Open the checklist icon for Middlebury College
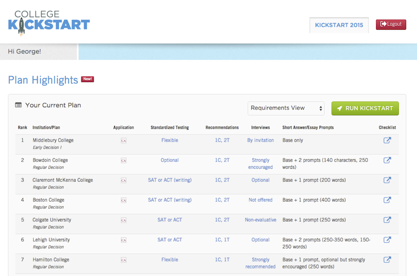 point(387,140)
